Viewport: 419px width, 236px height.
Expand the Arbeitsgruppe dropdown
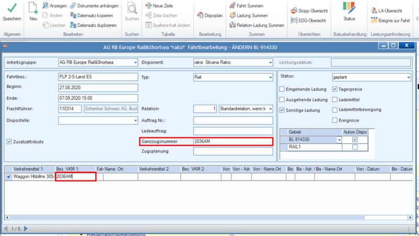pos(135,62)
